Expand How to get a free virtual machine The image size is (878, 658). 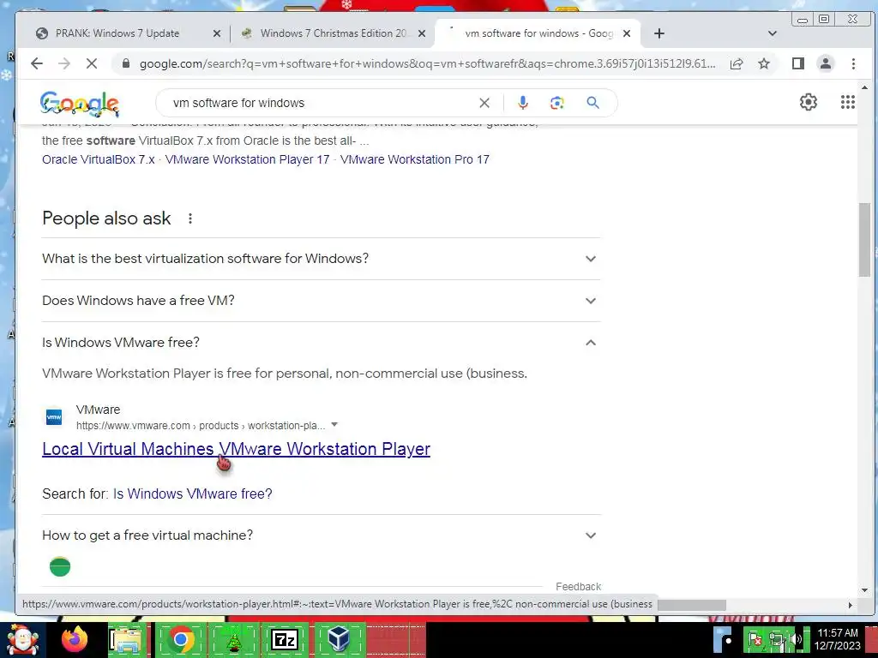click(x=321, y=535)
